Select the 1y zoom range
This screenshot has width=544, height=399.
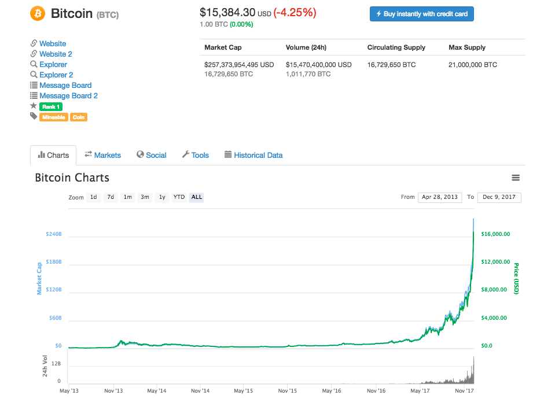[162, 197]
